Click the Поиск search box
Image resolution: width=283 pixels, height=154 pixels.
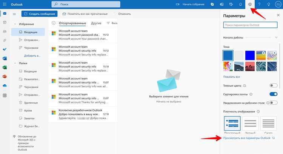86,4
